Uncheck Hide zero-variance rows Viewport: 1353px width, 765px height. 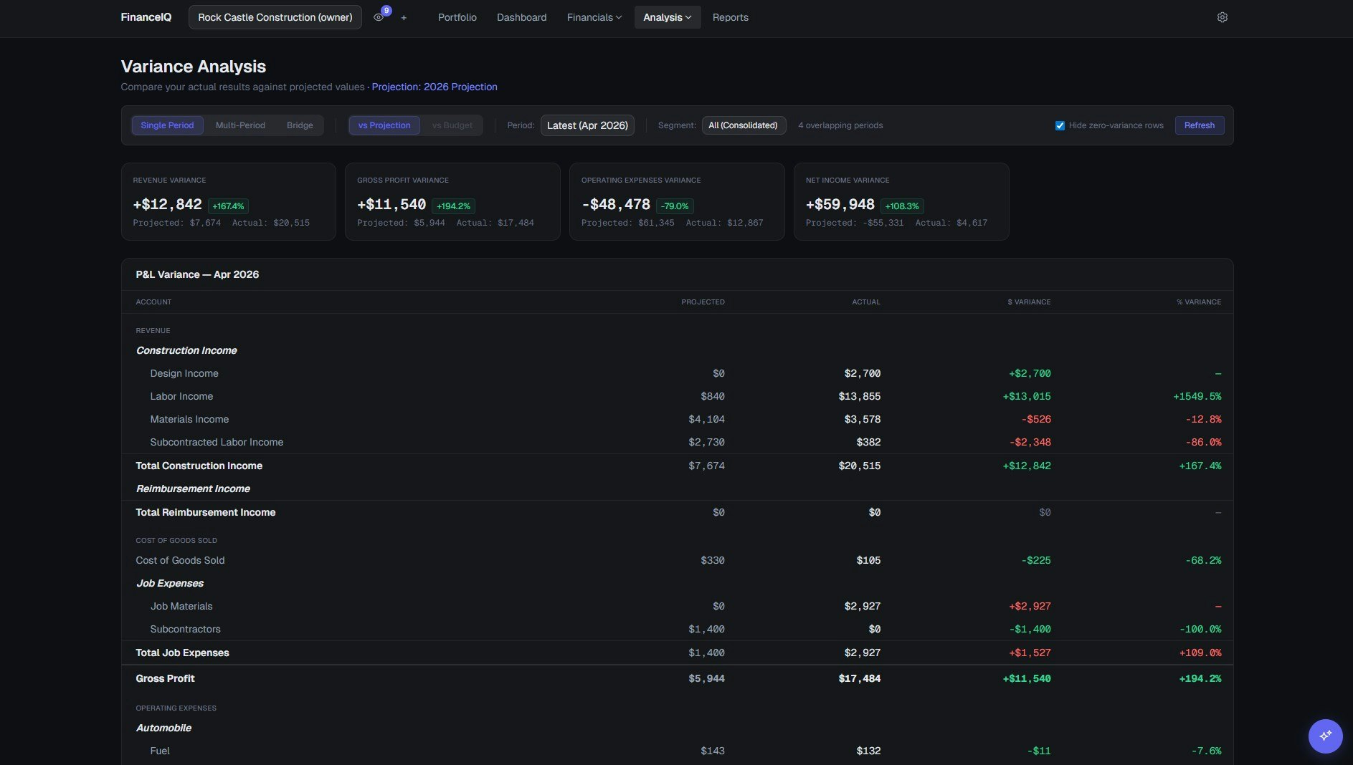pyautogui.click(x=1060, y=125)
